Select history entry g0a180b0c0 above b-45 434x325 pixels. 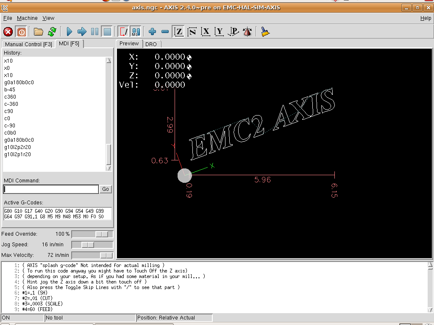coord(19,83)
